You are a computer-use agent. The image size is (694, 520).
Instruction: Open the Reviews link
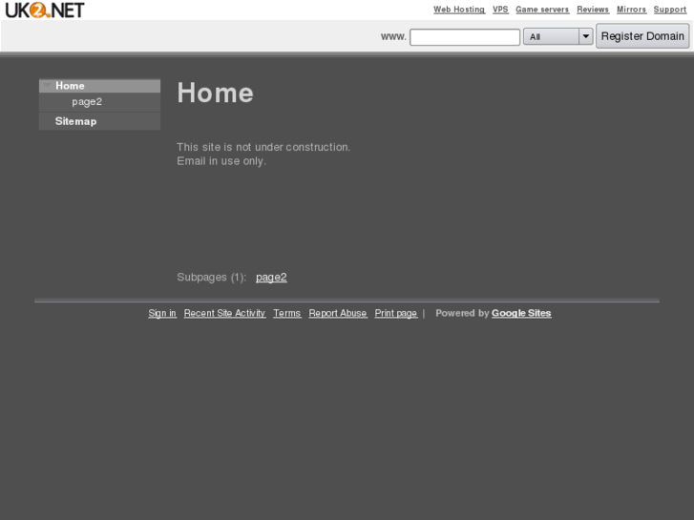(x=593, y=10)
